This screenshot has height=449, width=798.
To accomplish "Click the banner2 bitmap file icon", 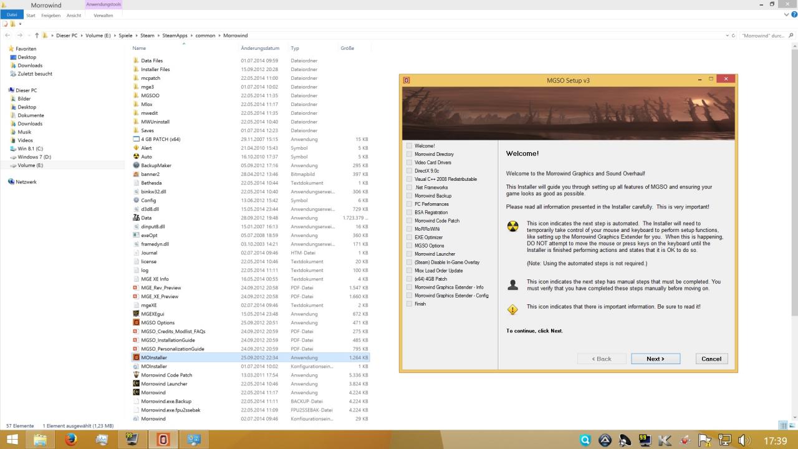I will pos(136,175).
